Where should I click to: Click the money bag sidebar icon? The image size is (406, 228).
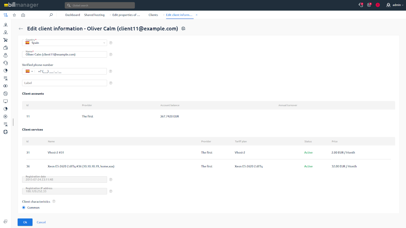5,55
